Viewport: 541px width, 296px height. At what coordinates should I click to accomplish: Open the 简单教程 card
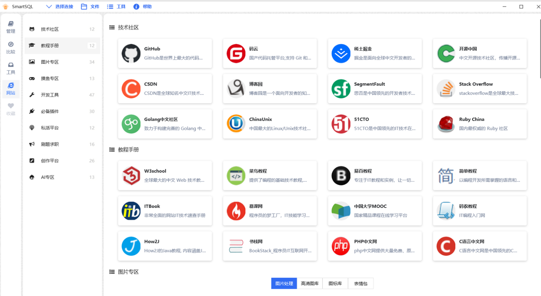tap(480, 176)
